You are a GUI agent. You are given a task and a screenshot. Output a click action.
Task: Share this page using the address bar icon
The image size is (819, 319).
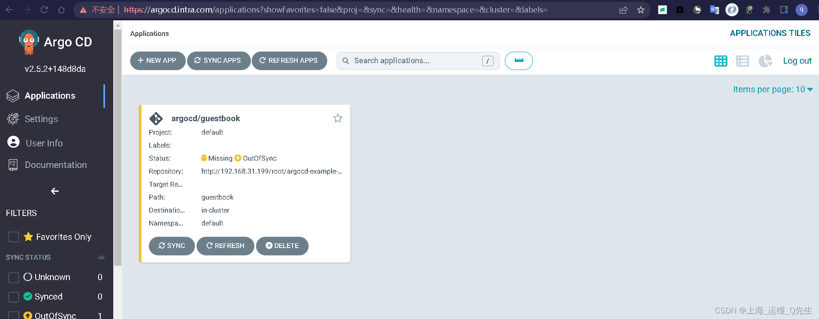click(x=624, y=10)
